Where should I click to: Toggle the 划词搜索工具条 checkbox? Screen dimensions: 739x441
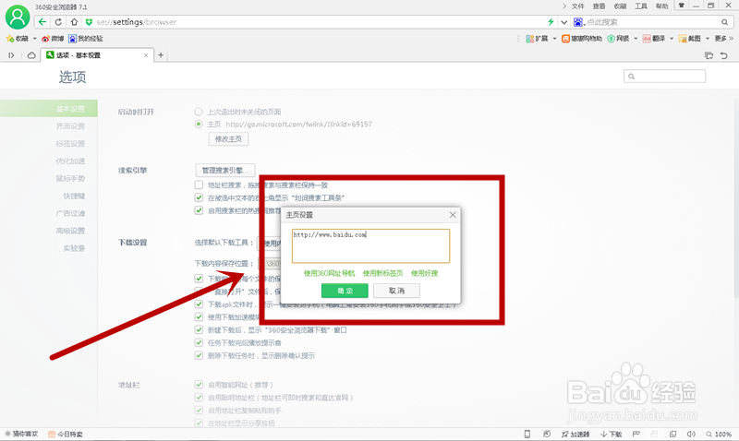click(199, 197)
